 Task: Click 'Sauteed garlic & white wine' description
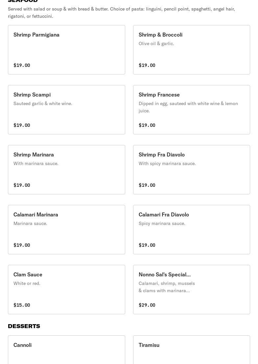pos(43,103)
